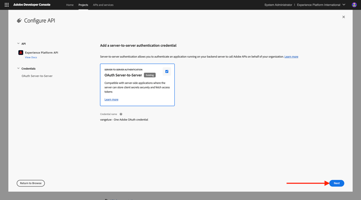This screenshot has width=361, height=200.
Task: Open the Projects tab
Action: [83, 5]
